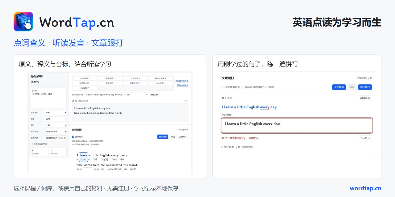Open the 研究生英语 course dropdown
The width and height of the screenshot is (395, 197).
click(x=161, y=78)
